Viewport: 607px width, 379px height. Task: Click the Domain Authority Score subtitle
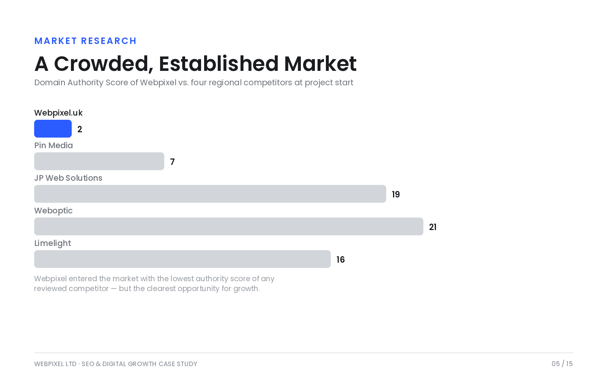pos(194,83)
